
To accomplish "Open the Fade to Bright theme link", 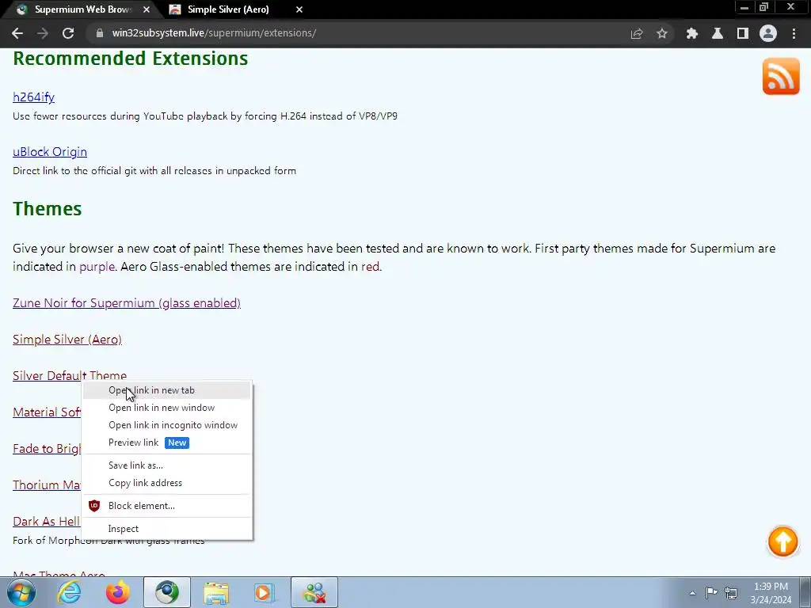I will pyautogui.click(x=47, y=449).
